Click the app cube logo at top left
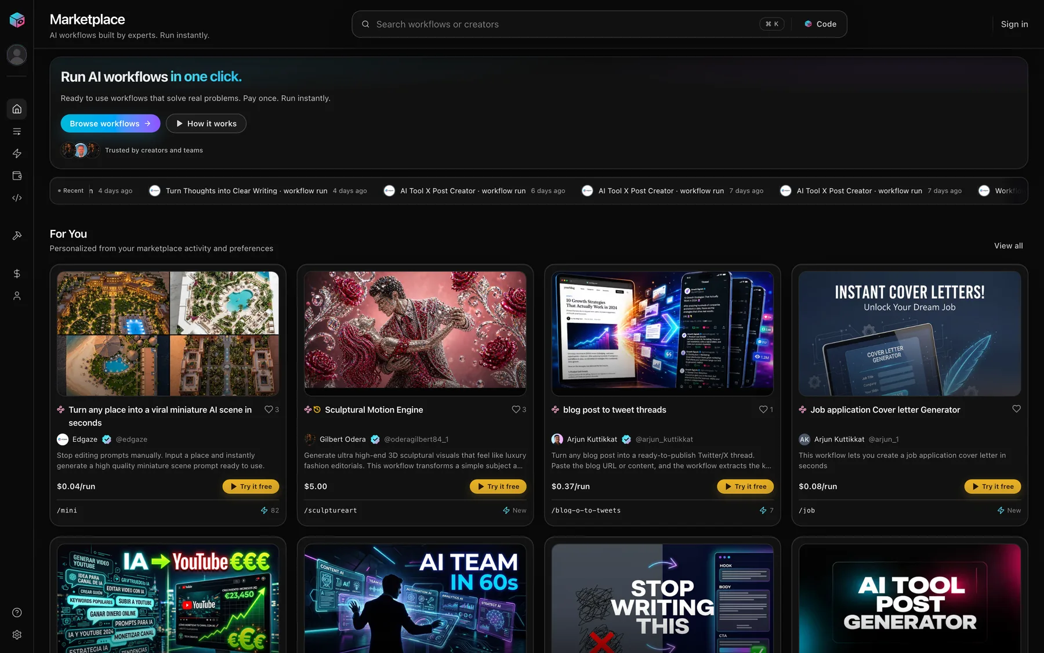The image size is (1044, 653). point(17,20)
